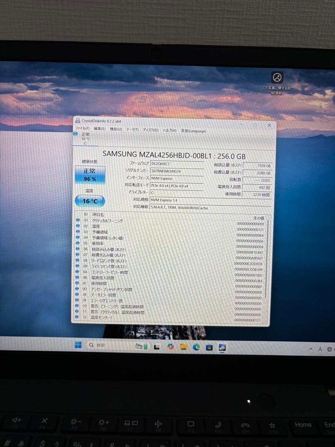The height and width of the screenshot is (447, 335).
Task: Launch Microsoft Edge from the taskbar
Action: 196,347
